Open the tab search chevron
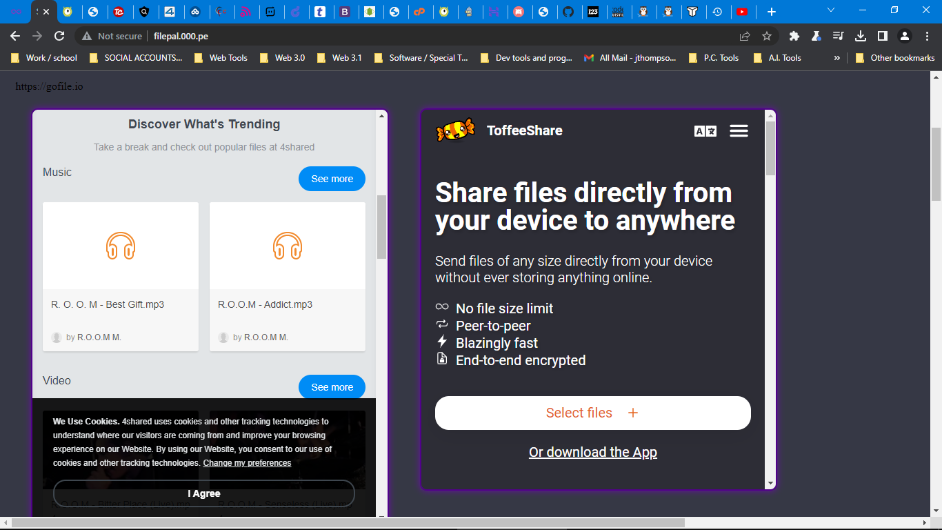Image resolution: width=942 pixels, height=530 pixels. click(831, 10)
